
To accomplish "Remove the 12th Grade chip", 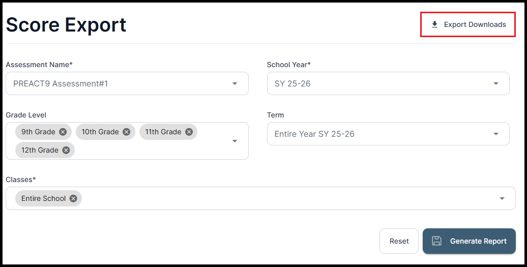I will coord(66,150).
